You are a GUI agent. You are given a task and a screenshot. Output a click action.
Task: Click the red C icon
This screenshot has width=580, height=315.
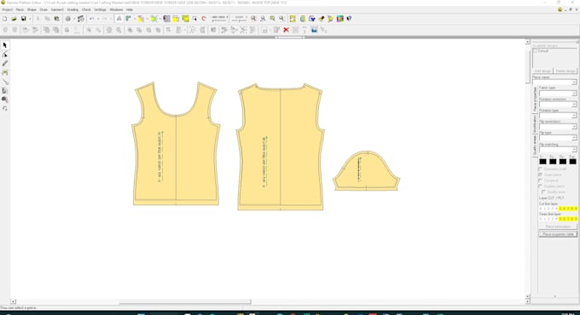click(204, 19)
